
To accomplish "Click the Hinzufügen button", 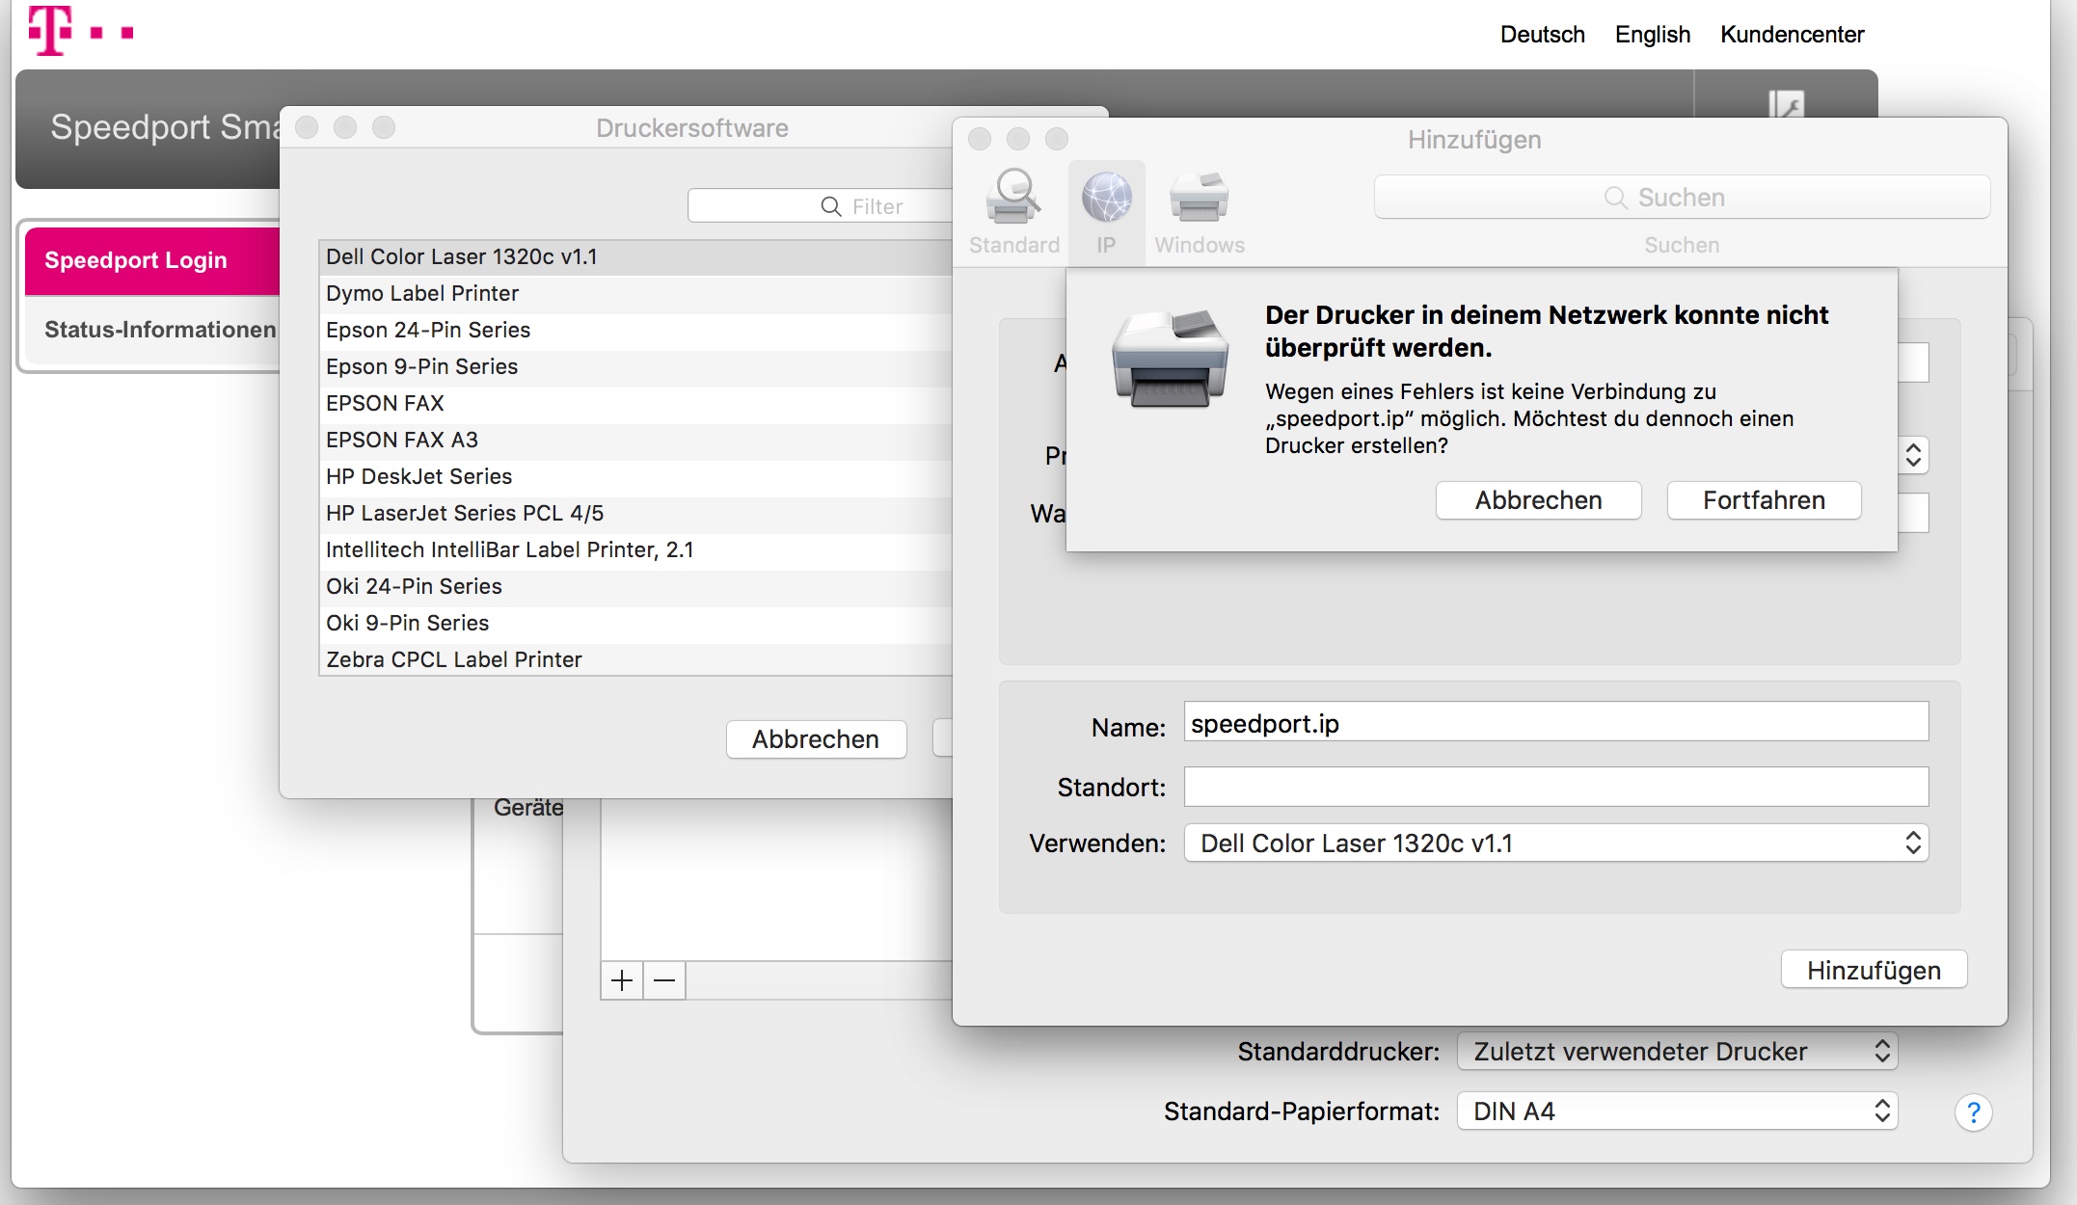I will coord(1874,970).
